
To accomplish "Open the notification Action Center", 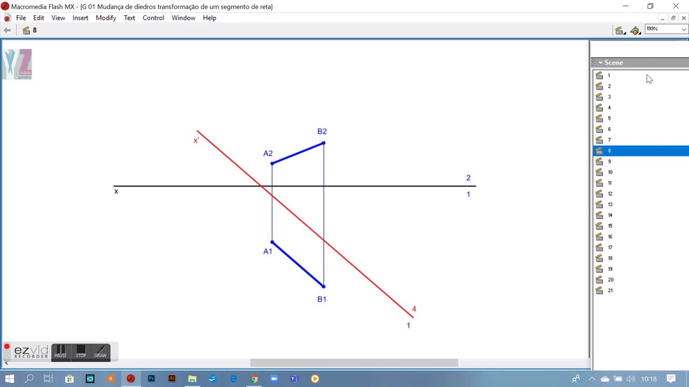I will (x=671, y=379).
